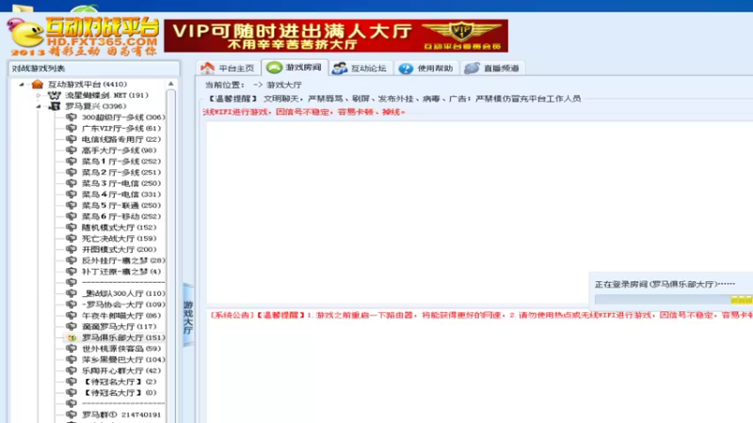Screen dimensions: 753x423
Task: Click room icon beside 乐陶开心群大厅
Action: click(x=72, y=370)
